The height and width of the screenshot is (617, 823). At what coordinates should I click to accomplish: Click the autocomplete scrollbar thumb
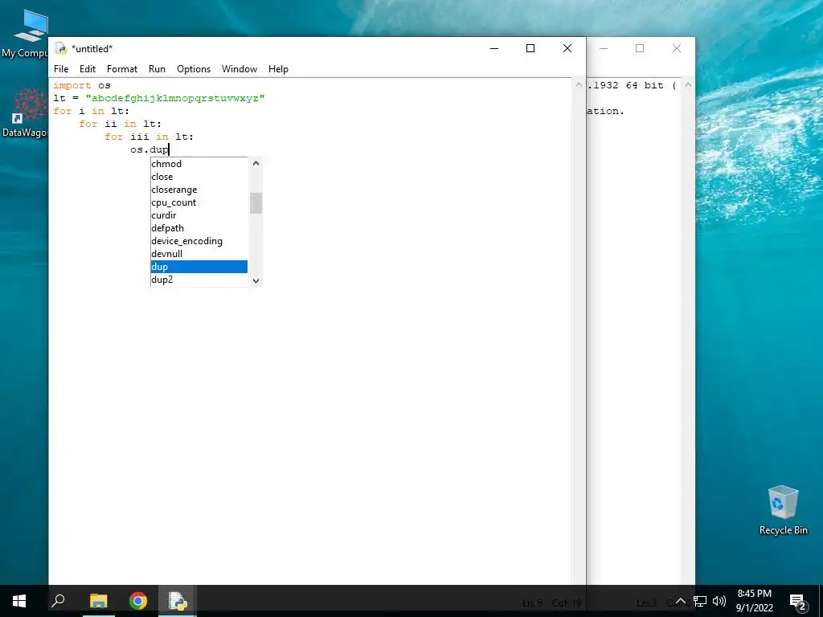coord(256,203)
